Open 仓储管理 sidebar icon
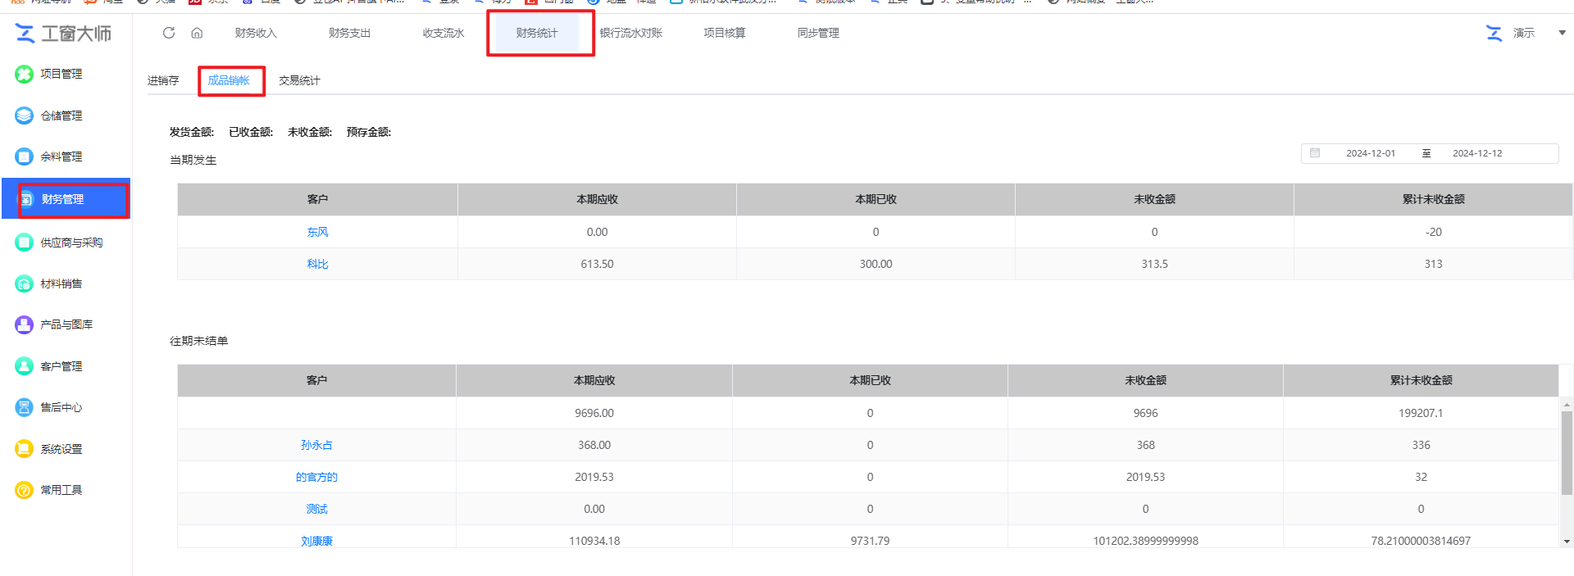Viewport: 1574px width, 576px height. pos(24,116)
